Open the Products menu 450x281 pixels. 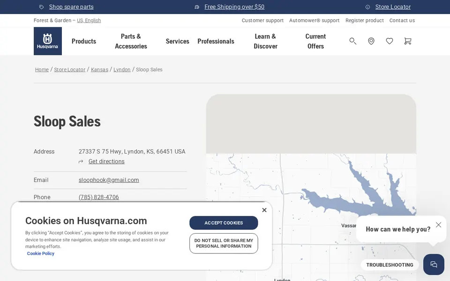click(x=84, y=41)
